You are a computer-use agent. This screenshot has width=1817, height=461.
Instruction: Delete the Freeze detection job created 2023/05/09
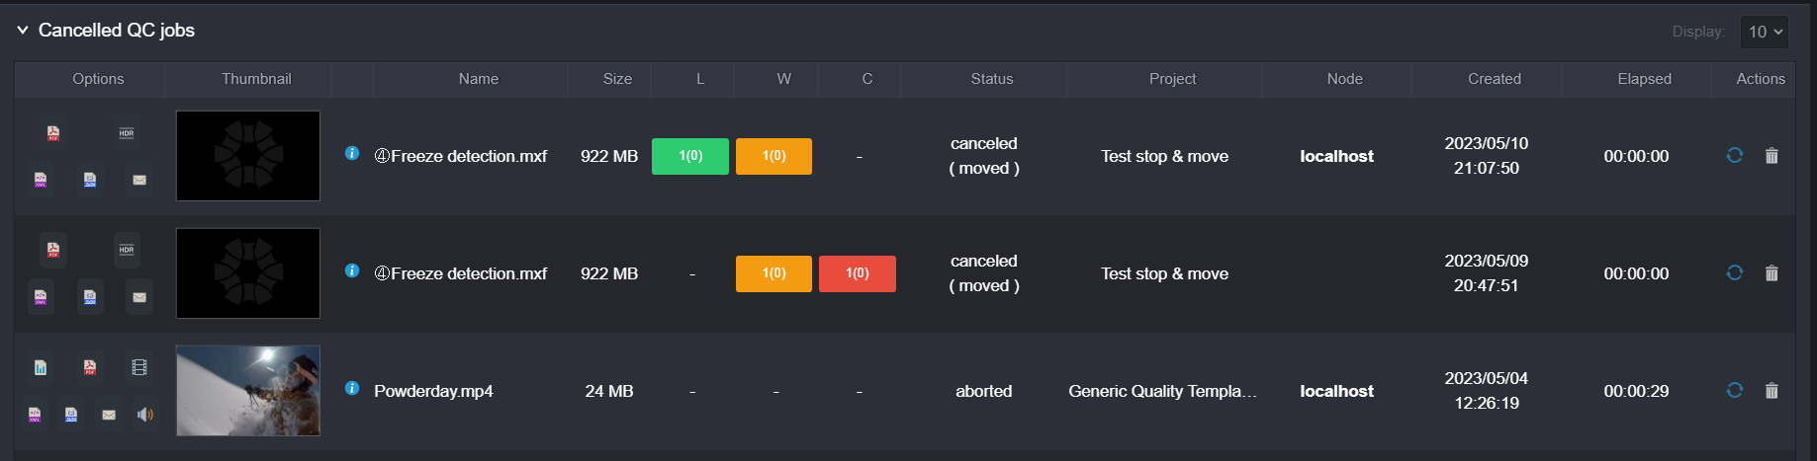coord(1772,273)
